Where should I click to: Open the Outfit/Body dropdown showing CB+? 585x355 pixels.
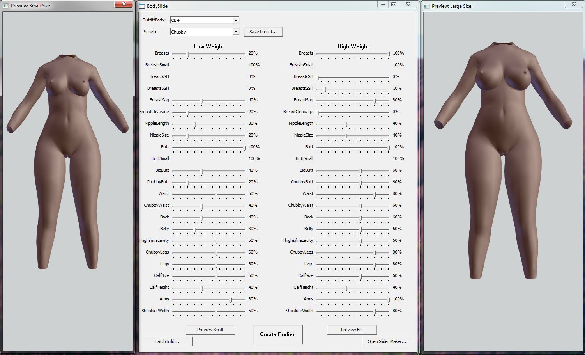coord(205,20)
